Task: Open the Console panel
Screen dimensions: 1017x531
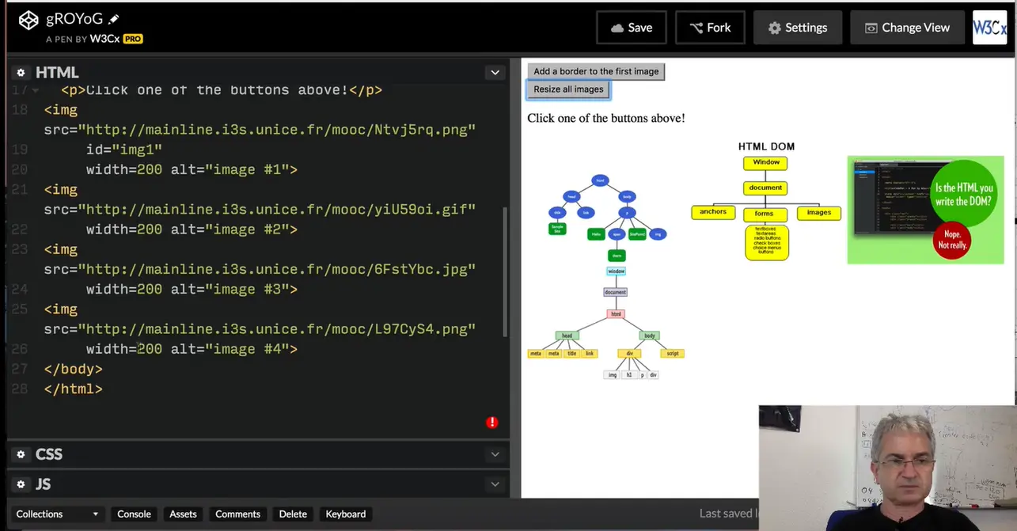Action: click(x=134, y=514)
